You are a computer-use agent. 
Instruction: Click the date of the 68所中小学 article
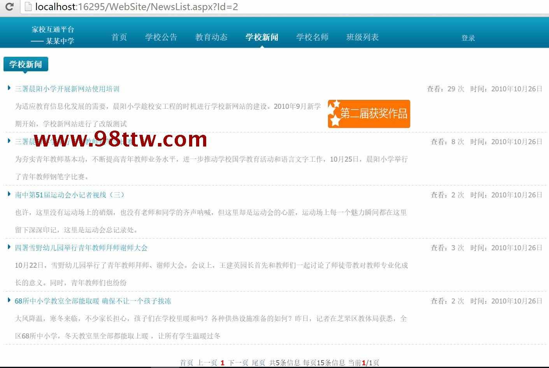517,301
